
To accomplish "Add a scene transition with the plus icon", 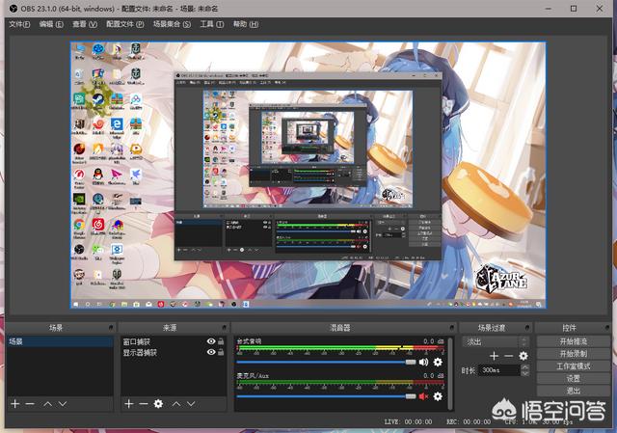I will coord(495,356).
